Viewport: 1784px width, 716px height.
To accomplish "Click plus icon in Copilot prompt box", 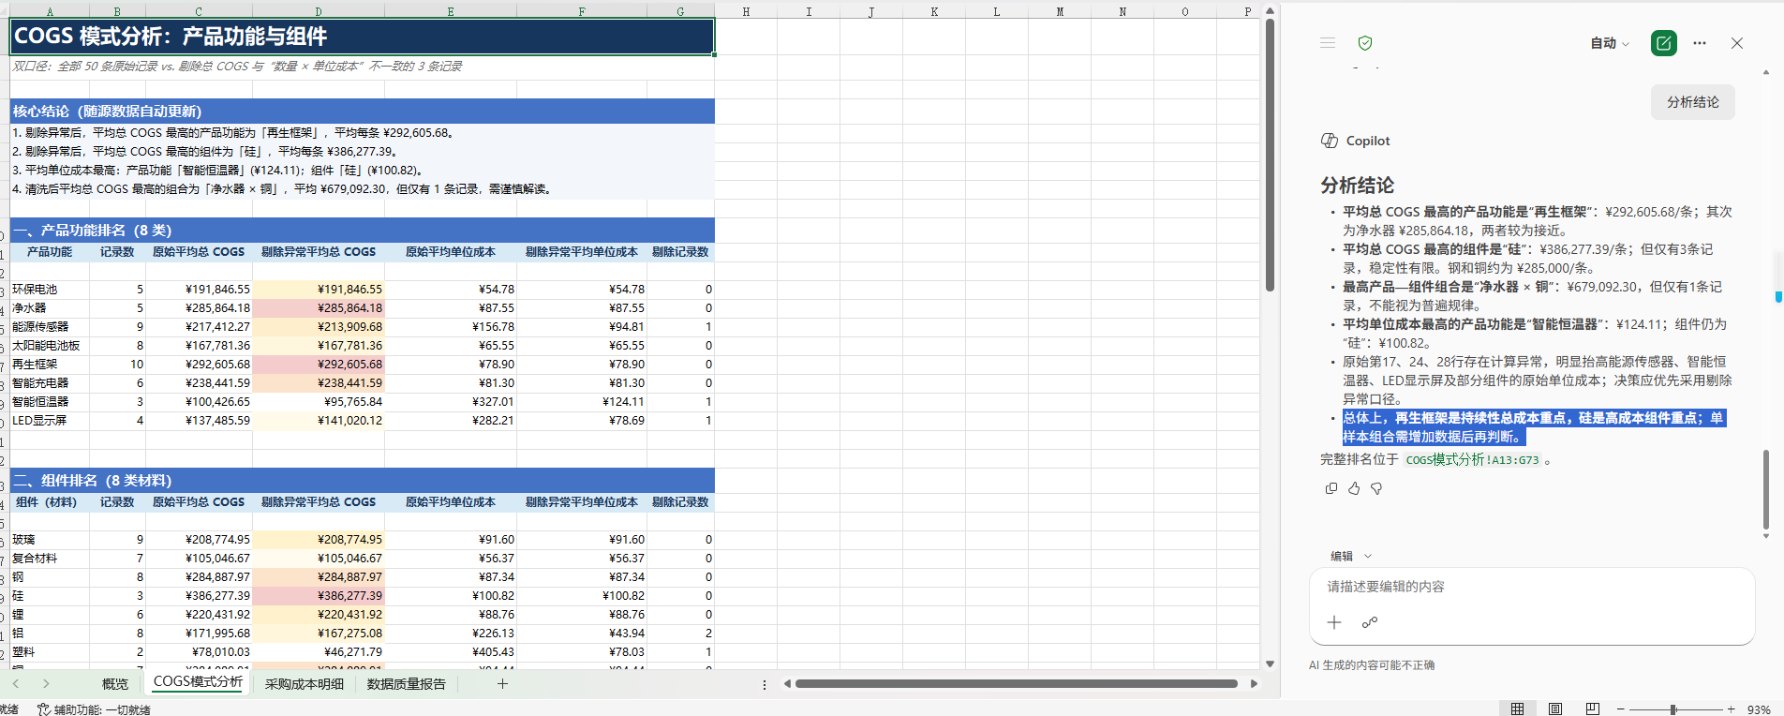I will (1334, 622).
